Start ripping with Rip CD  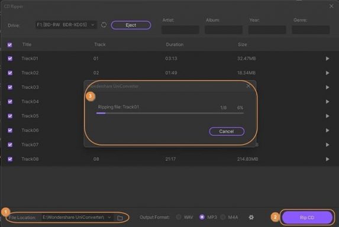[x=307, y=218]
